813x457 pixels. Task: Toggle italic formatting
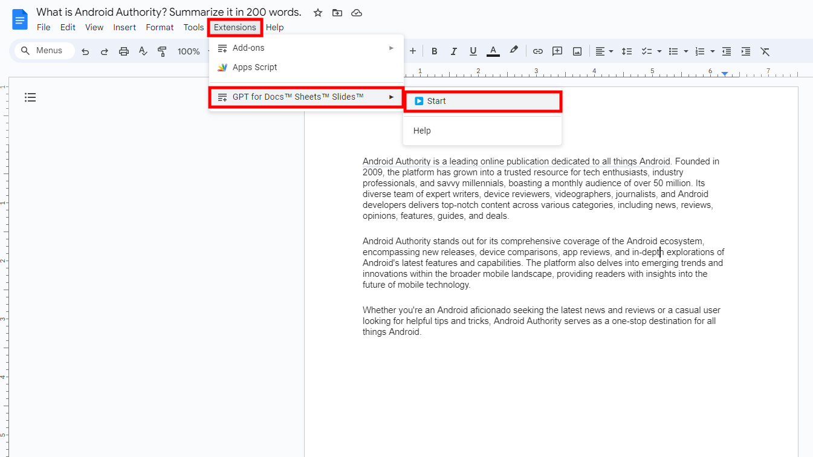click(453, 51)
